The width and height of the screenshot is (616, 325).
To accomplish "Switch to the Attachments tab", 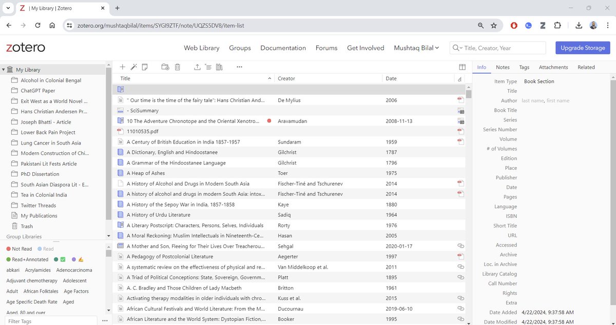I will [553, 67].
